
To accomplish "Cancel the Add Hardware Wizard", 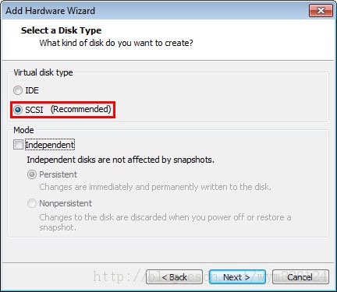I will click(x=300, y=277).
